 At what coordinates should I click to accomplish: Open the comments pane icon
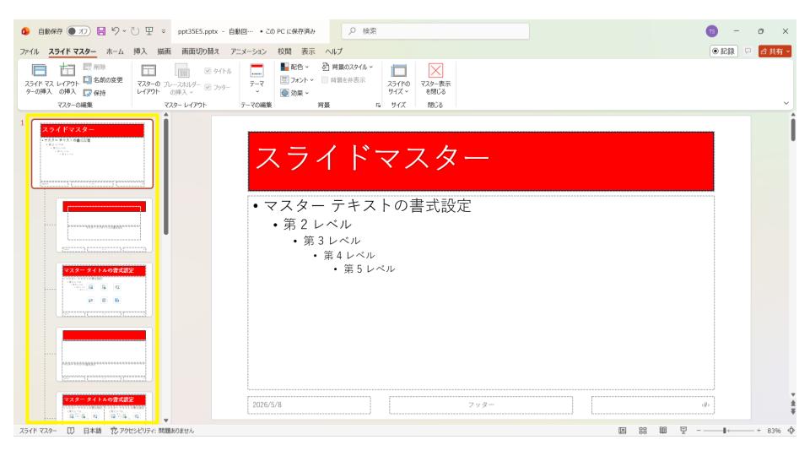point(748,52)
